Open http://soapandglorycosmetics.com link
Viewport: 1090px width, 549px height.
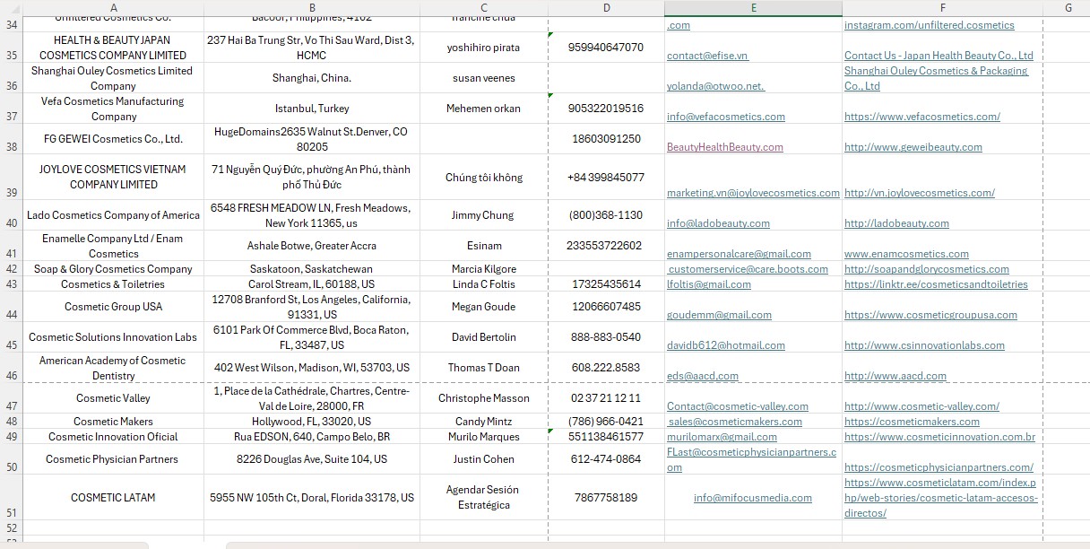(x=927, y=269)
